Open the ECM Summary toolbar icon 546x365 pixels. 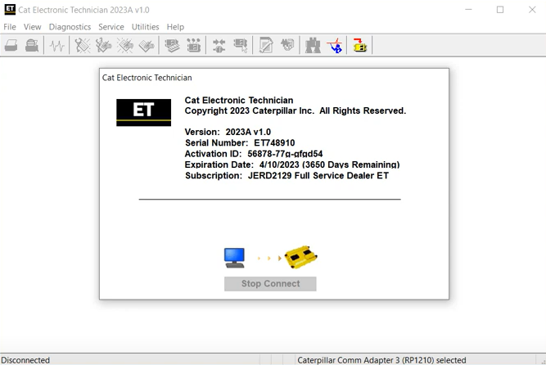coord(172,46)
